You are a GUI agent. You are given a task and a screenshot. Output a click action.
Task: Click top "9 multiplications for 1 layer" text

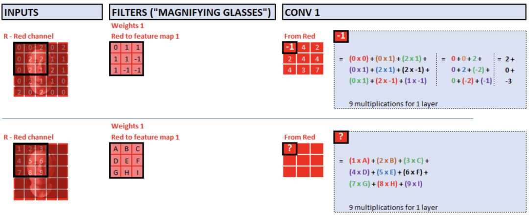(385, 104)
